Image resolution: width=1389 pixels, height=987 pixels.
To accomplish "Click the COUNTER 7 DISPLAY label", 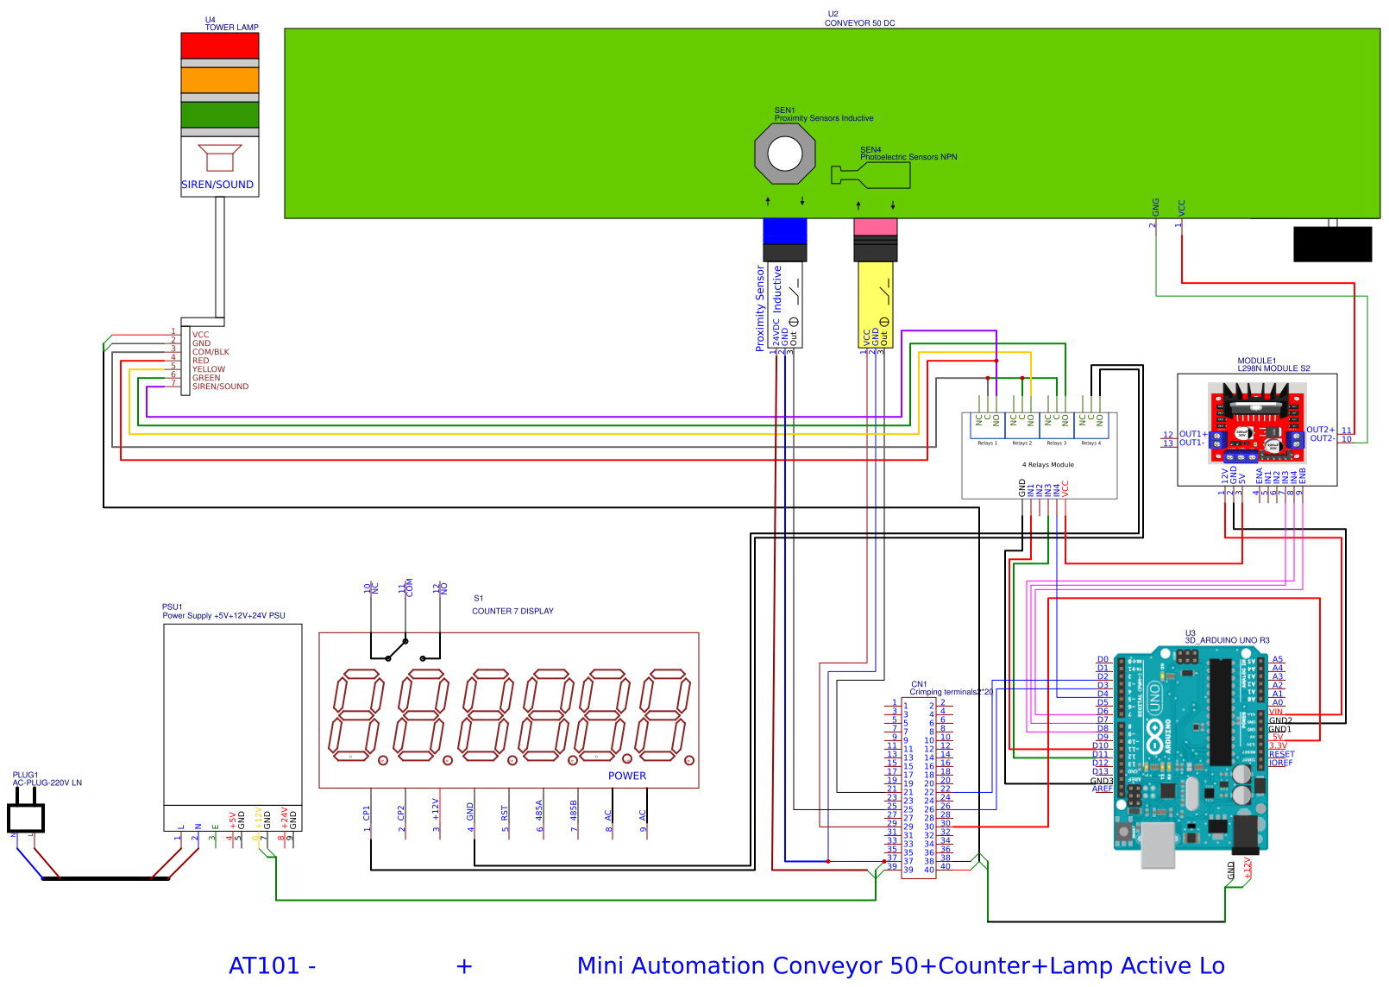I will (x=512, y=612).
